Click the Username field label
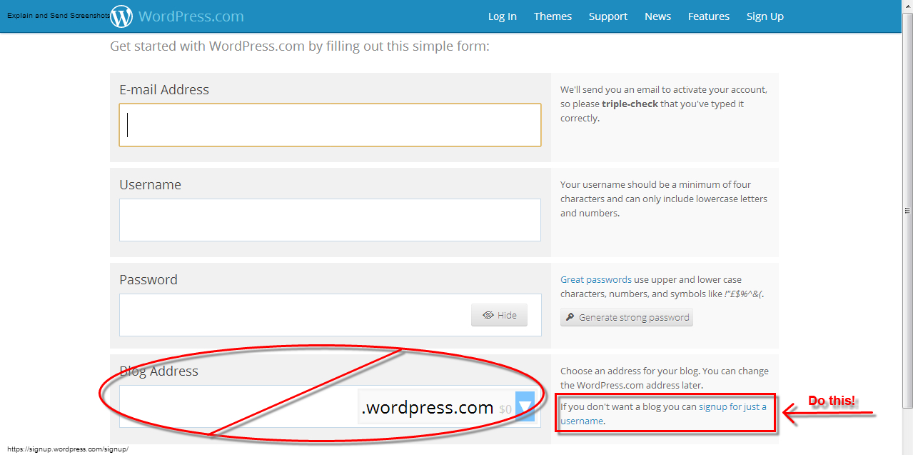913x455 pixels. coord(150,184)
